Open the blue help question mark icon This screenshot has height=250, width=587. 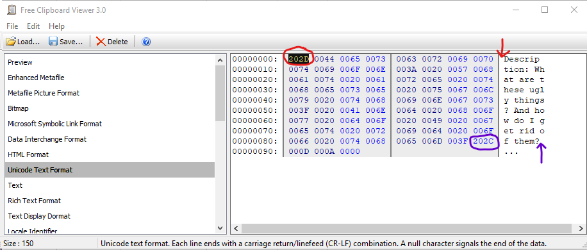pos(146,42)
